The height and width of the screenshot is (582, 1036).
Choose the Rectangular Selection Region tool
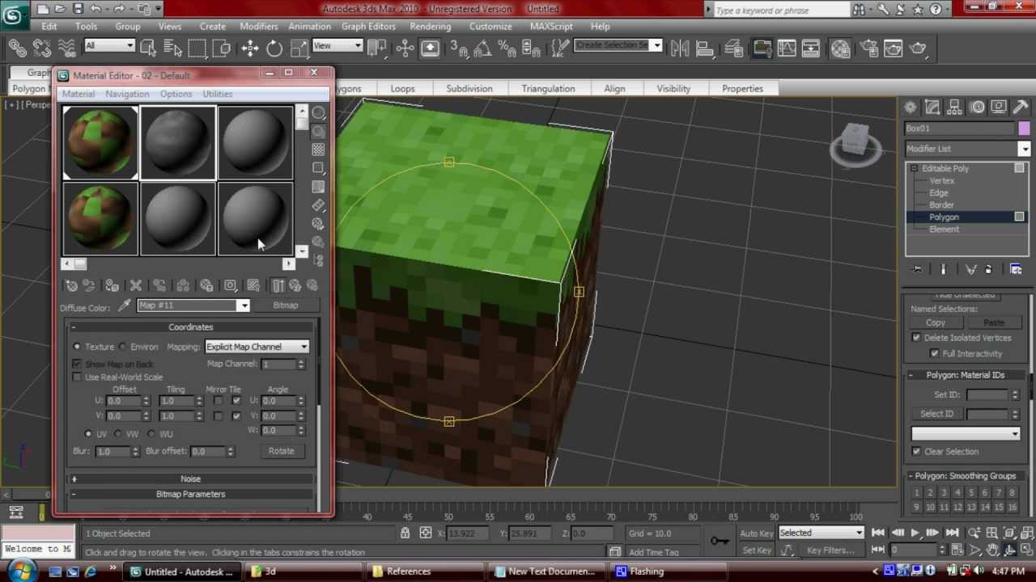[197, 48]
